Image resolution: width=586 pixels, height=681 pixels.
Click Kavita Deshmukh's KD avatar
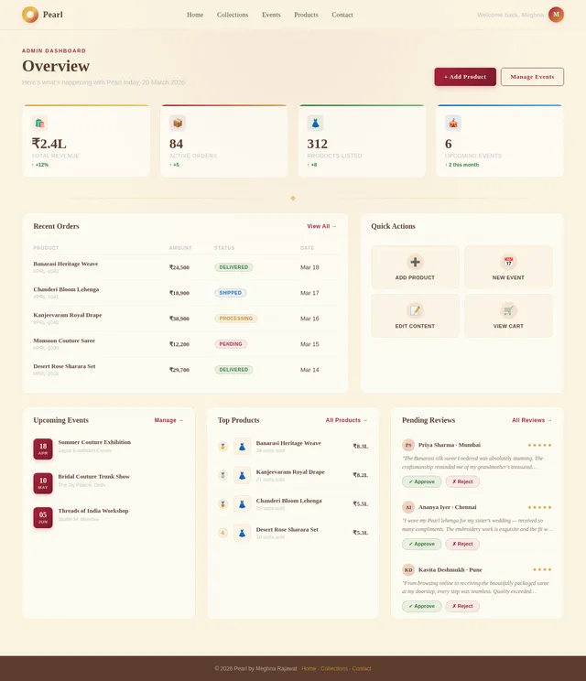[x=408, y=569]
